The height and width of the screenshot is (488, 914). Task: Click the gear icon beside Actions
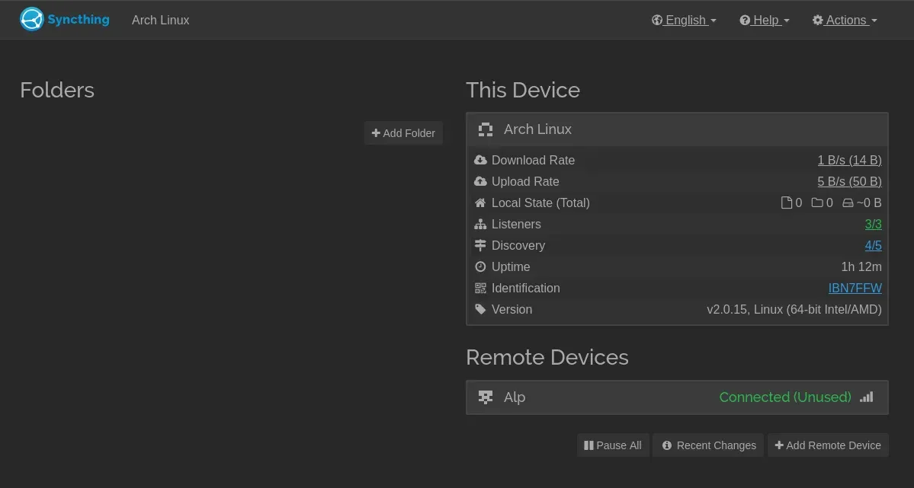pyautogui.click(x=818, y=20)
